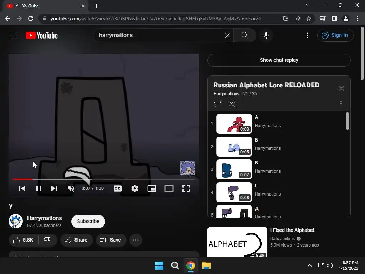Open taskbar search
This screenshot has width=365, height=274.
click(x=175, y=265)
